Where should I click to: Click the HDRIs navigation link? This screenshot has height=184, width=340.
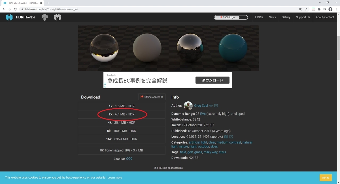(x=259, y=17)
